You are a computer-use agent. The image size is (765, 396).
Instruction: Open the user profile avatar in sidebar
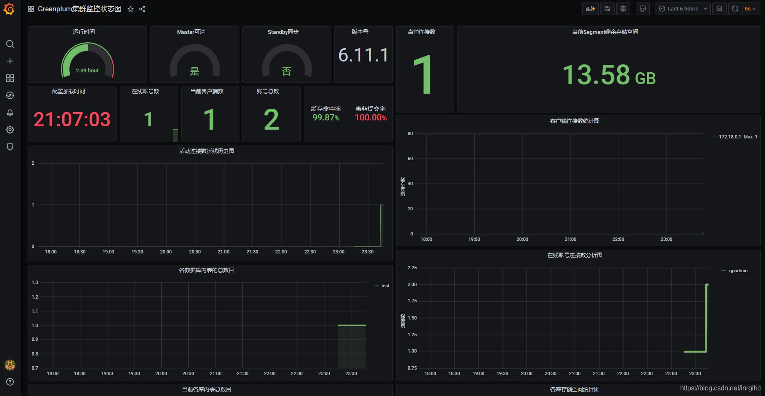[10, 365]
